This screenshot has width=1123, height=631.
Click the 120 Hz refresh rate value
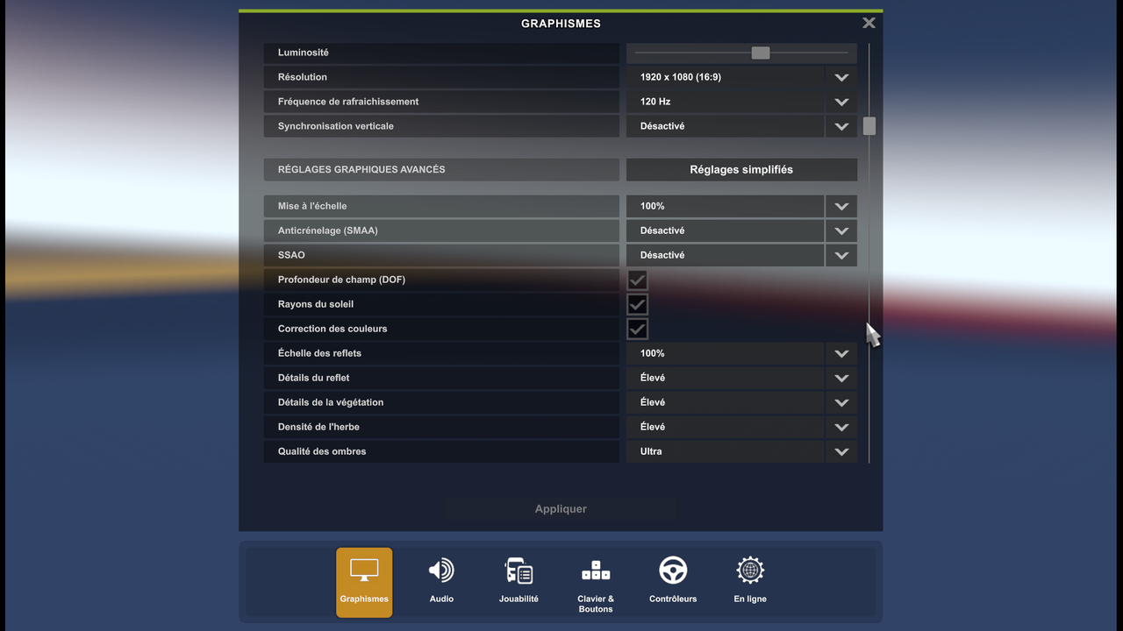tap(655, 102)
